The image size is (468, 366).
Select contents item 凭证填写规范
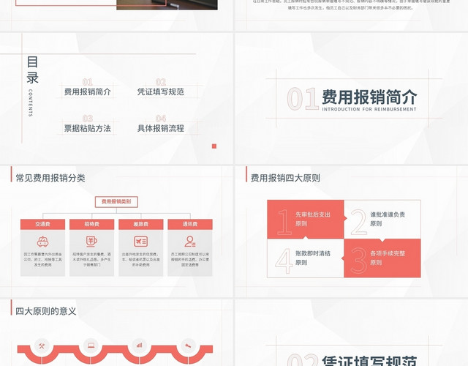tap(161, 91)
